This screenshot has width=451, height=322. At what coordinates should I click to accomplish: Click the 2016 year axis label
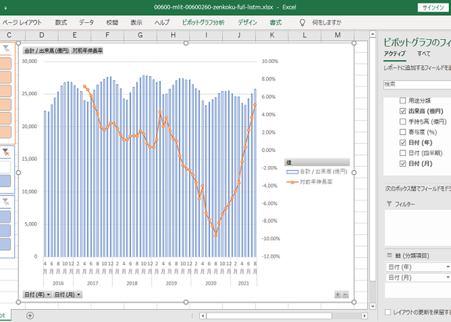tap(58, 283)
